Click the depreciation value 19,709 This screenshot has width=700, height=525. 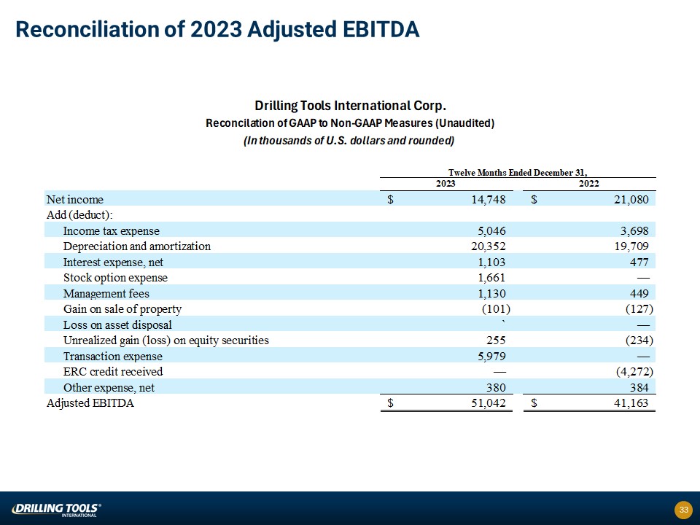[x=631, y=246]
